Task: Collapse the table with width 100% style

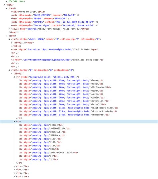Action: [9, 39]
